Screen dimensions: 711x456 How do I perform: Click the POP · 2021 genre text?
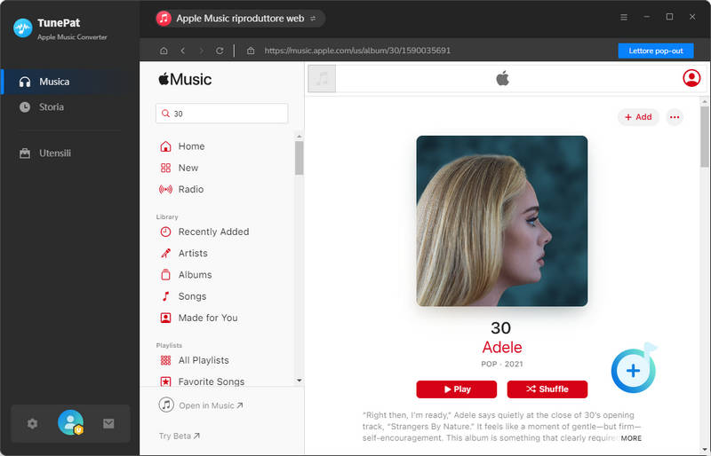tap(502, 364)
